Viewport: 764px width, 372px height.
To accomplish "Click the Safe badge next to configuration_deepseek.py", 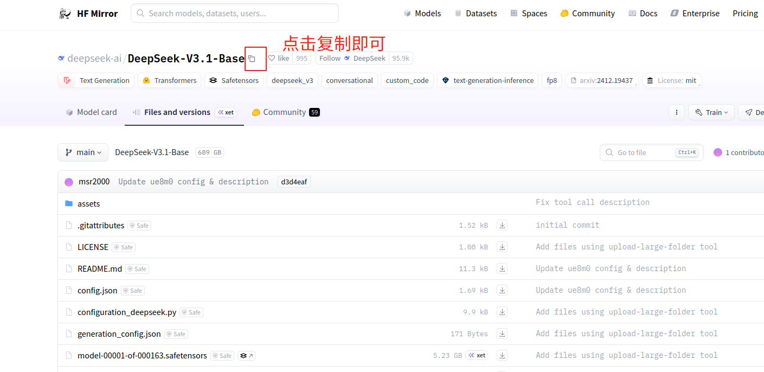I will tap(191, 312).
